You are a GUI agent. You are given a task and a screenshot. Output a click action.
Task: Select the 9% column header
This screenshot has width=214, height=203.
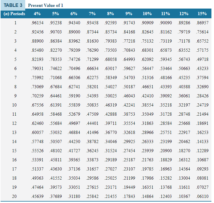click(129, 14)
